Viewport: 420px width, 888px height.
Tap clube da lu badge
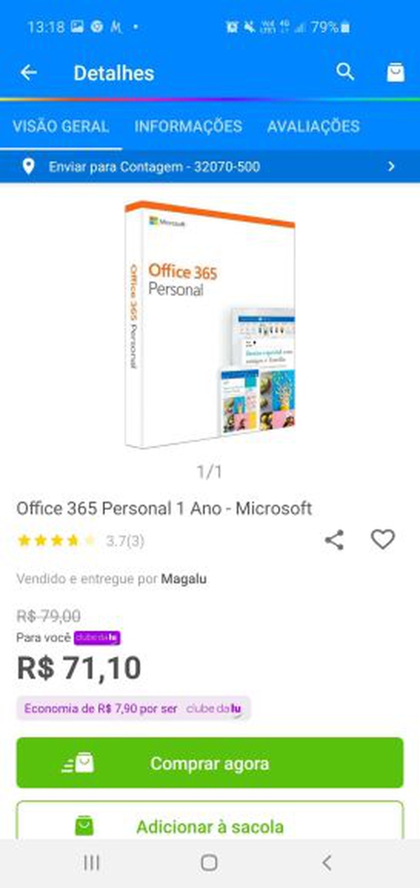(97, 638)
